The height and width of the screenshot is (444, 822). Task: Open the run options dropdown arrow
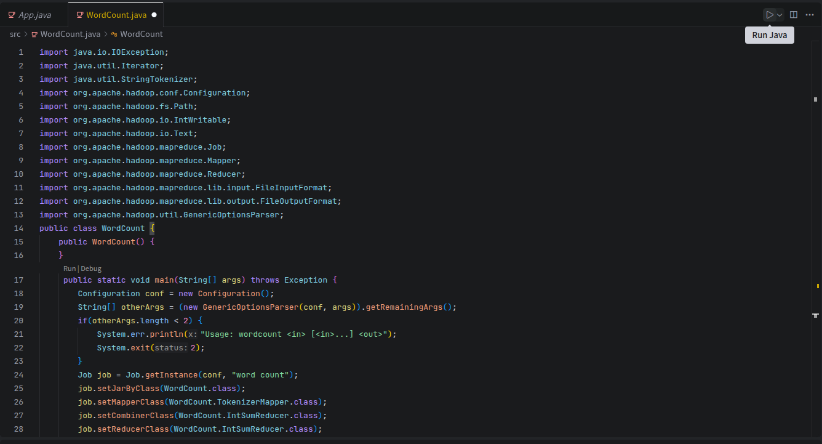point(780,15)
